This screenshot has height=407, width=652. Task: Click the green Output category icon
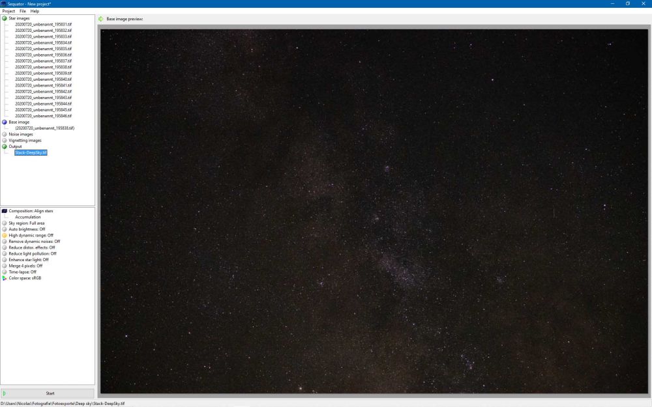point(5,146)
